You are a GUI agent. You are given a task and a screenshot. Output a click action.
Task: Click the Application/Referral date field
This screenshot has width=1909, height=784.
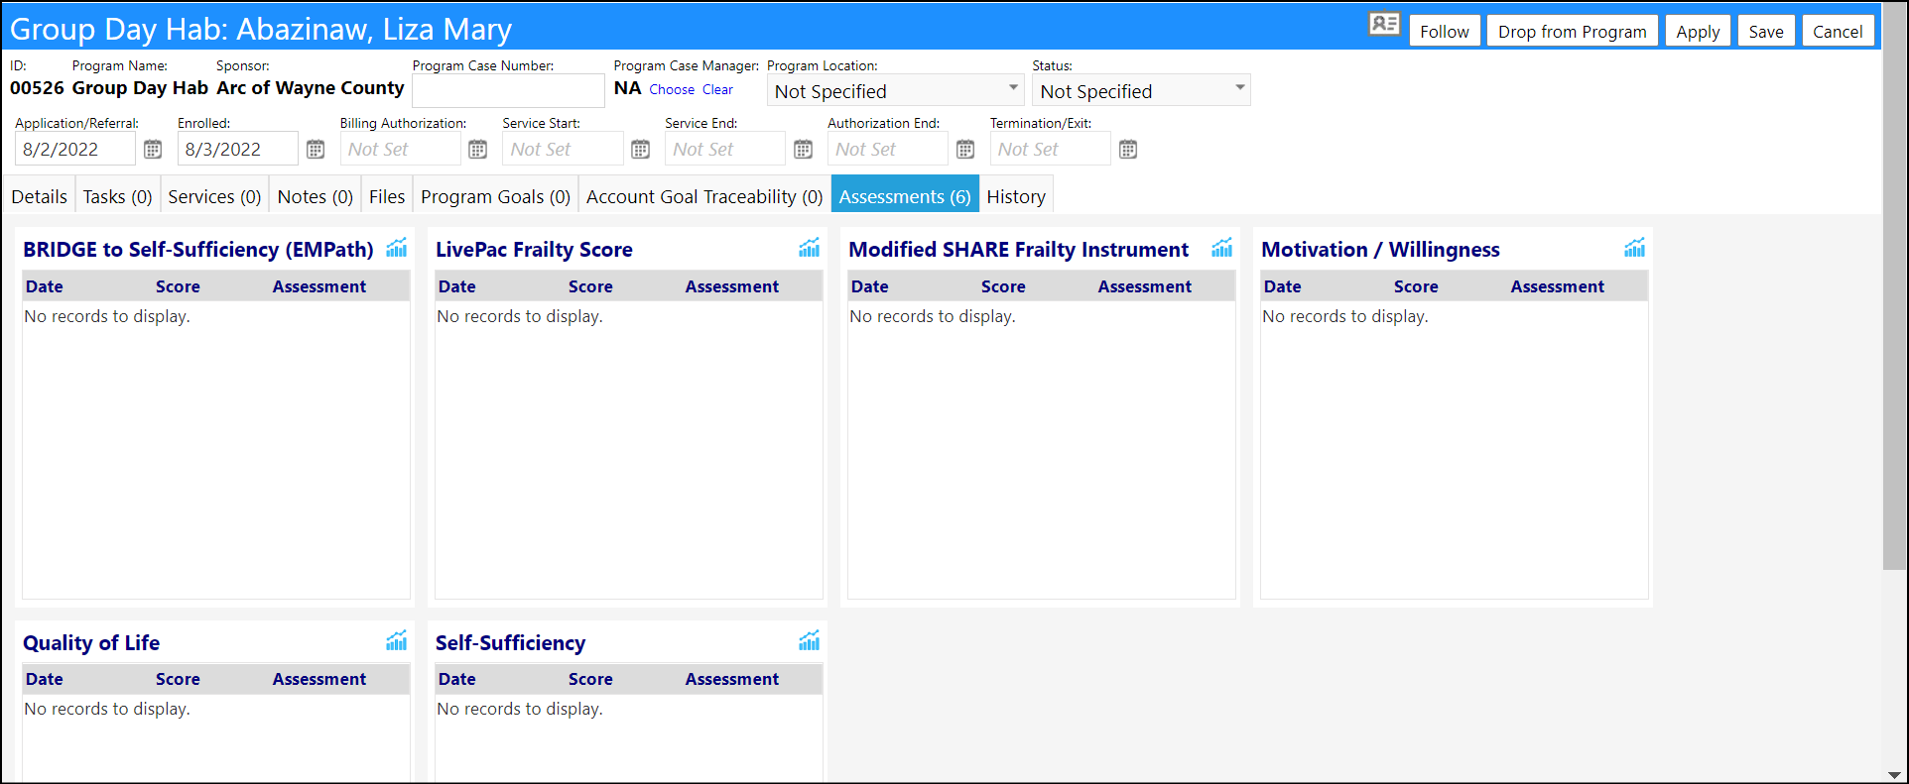click(x=75, y=149)
